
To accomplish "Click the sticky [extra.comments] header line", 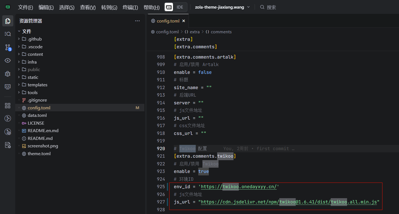I will pyautogui.click(x=195, y=47).
